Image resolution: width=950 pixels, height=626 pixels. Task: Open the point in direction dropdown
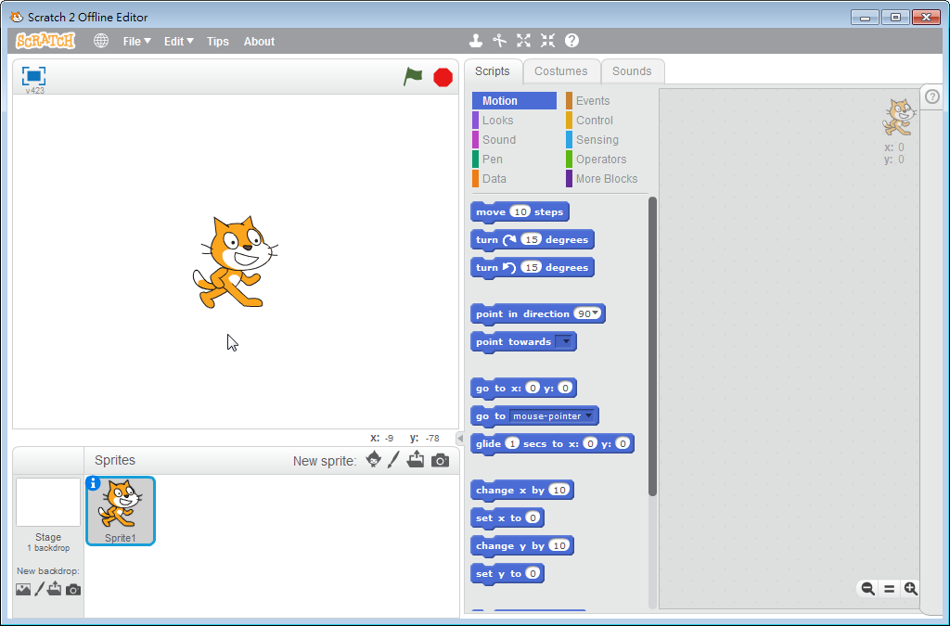[598, 314]
